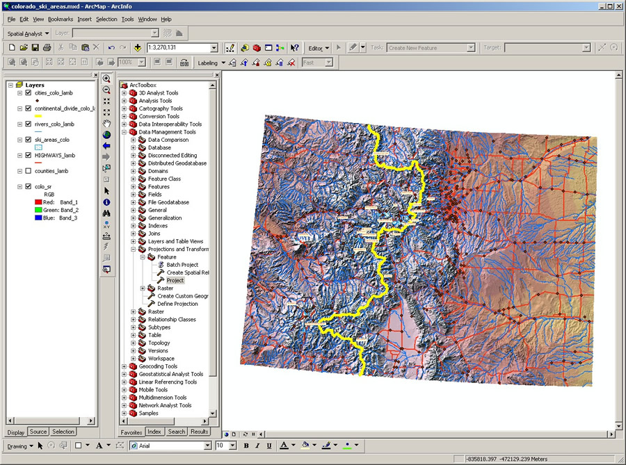Open the Measure tool
626x465 pixels.
coord(106,236)
